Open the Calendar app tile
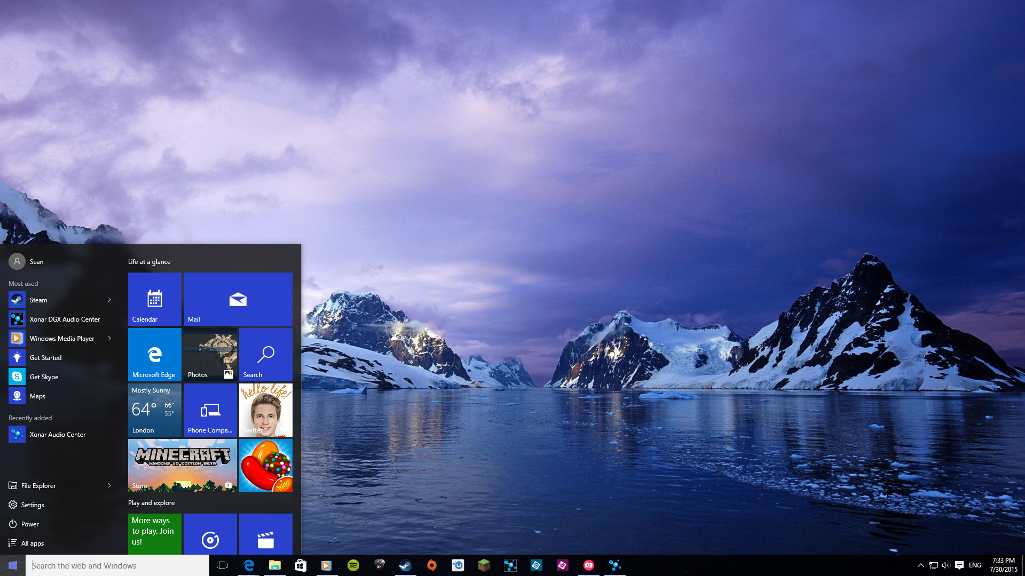This screenshot has height=576, width=1025. 154,298
